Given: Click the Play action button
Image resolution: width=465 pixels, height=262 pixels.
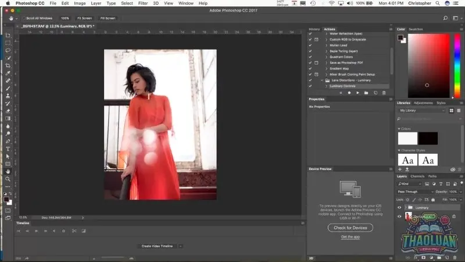Looking at the screenshot, I should coord(357,93).
